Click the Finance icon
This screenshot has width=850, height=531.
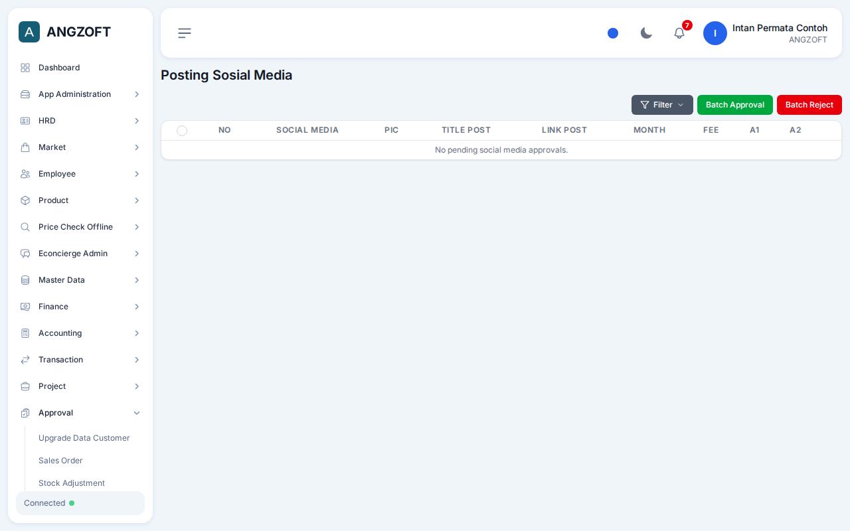(x=25, y=307)
